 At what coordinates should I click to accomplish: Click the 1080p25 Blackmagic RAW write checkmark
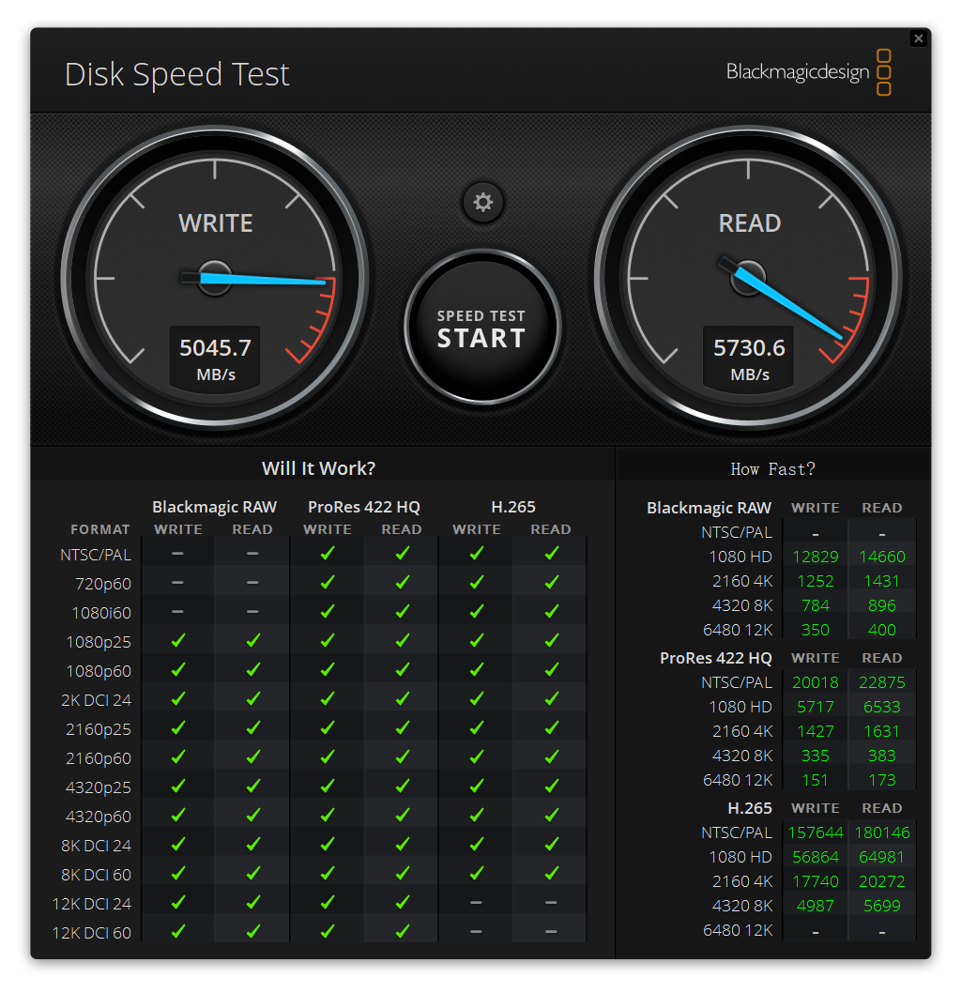[x=178, y=642]
